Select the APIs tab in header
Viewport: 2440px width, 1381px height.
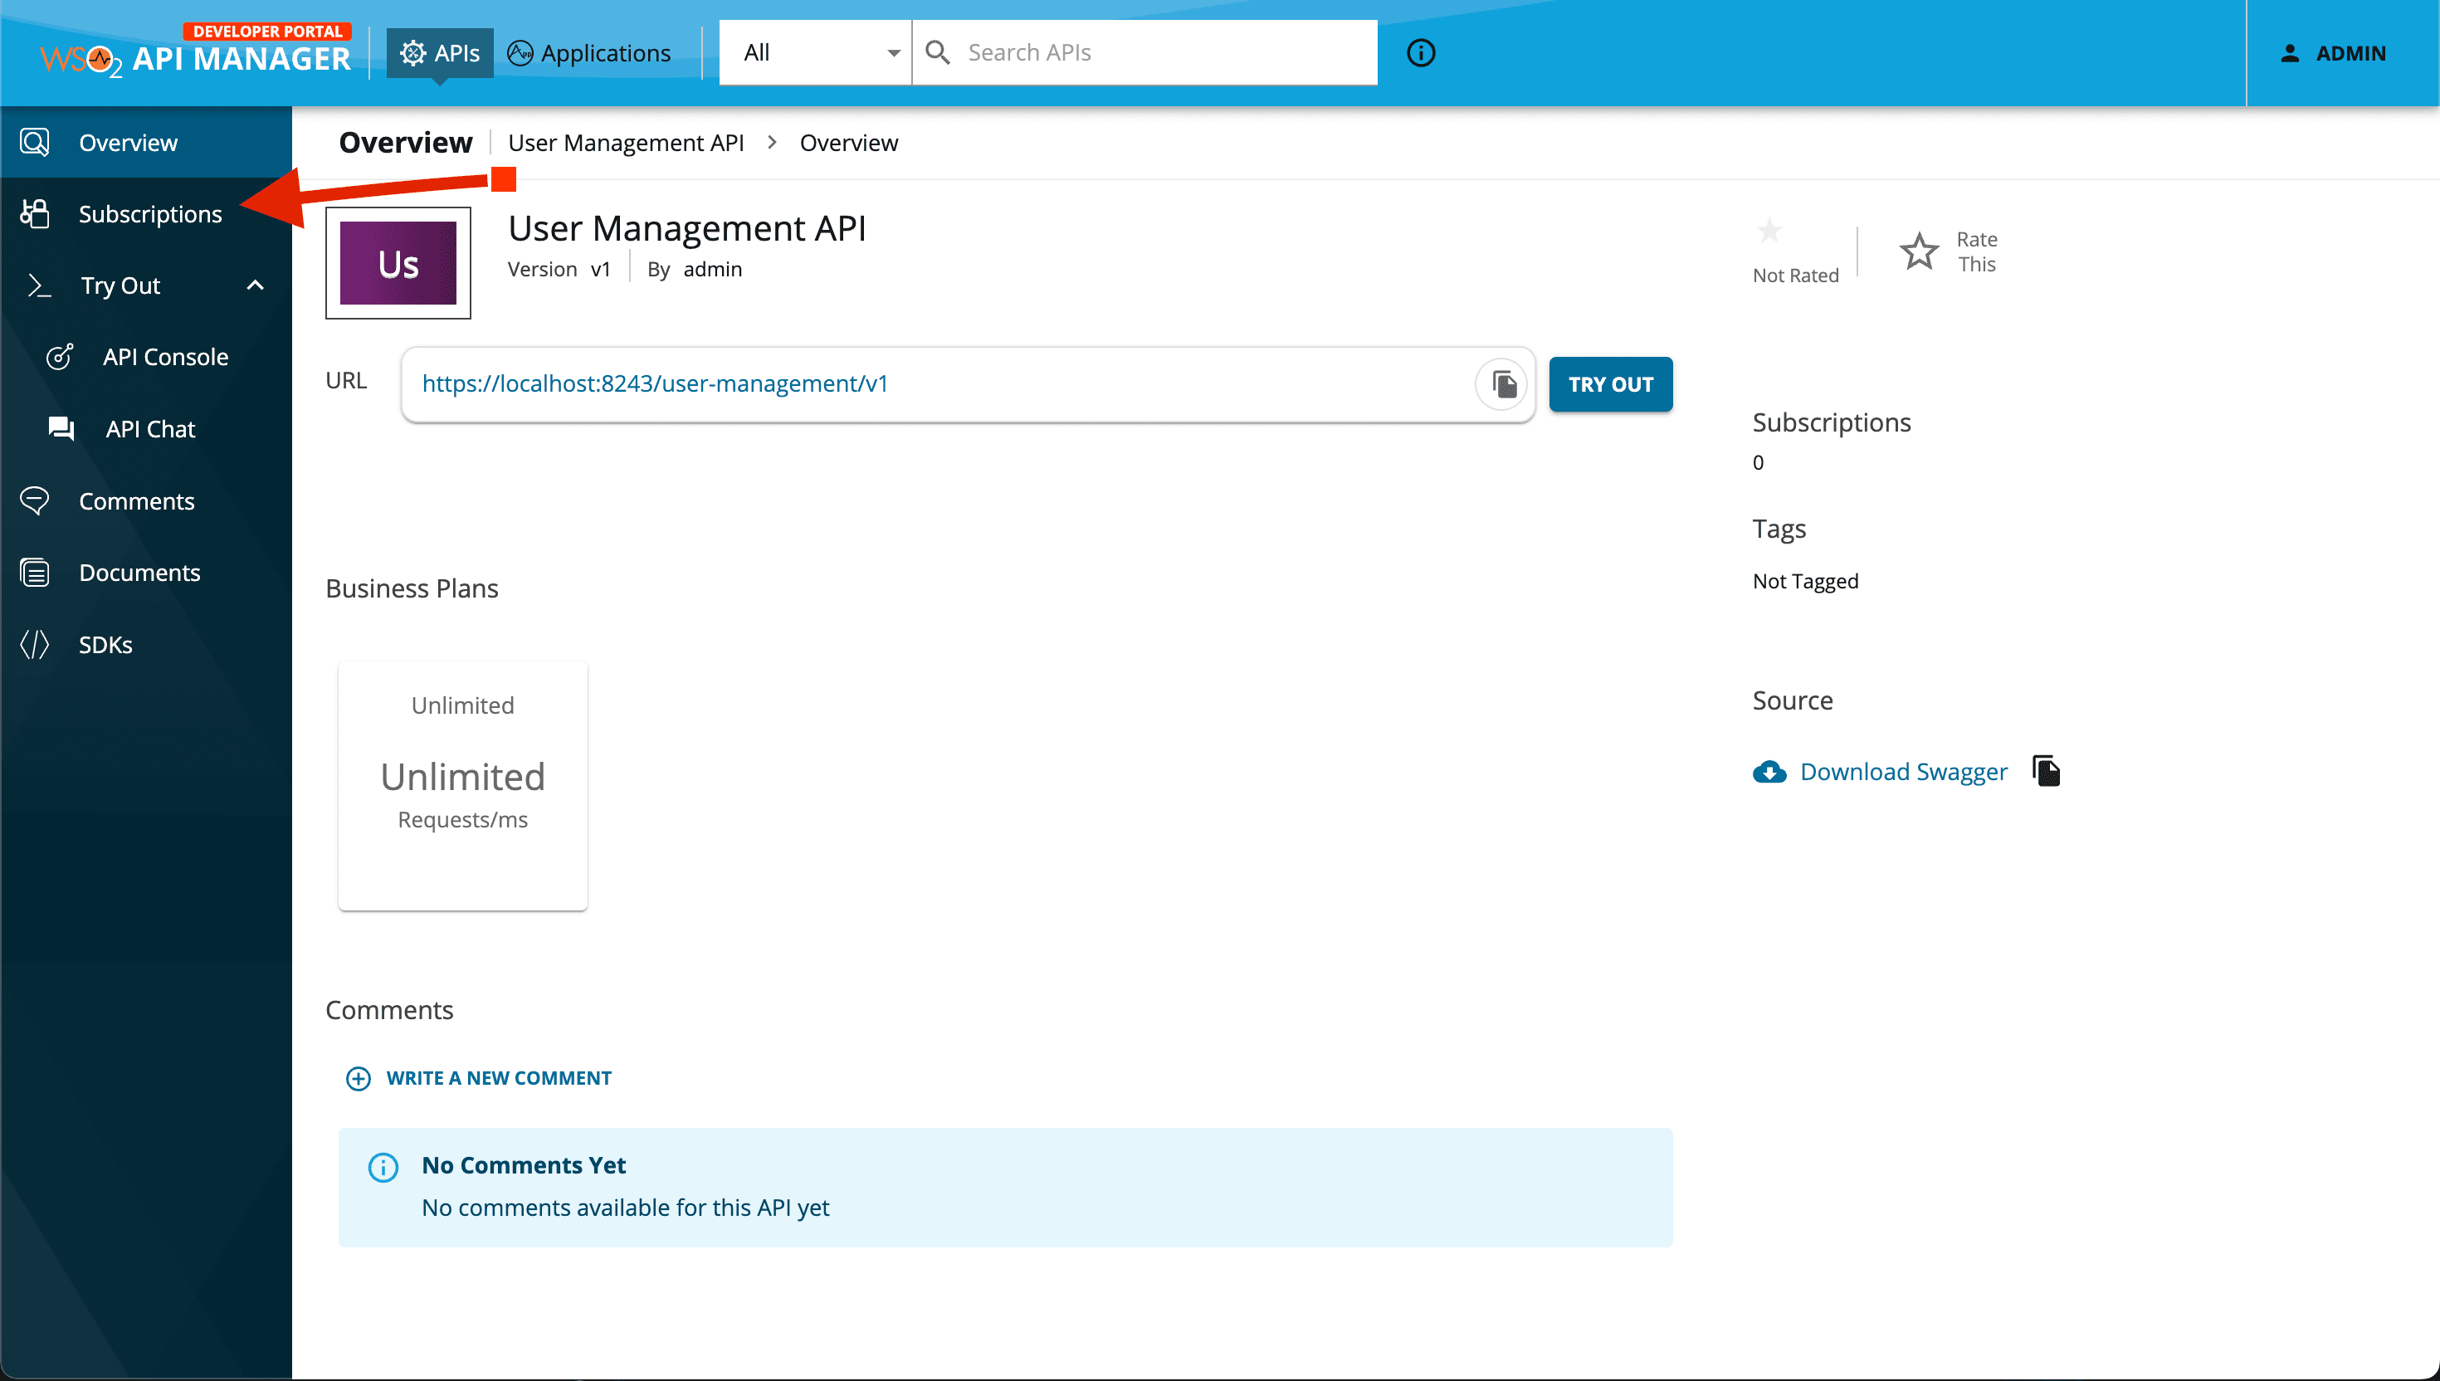[440, 53]
